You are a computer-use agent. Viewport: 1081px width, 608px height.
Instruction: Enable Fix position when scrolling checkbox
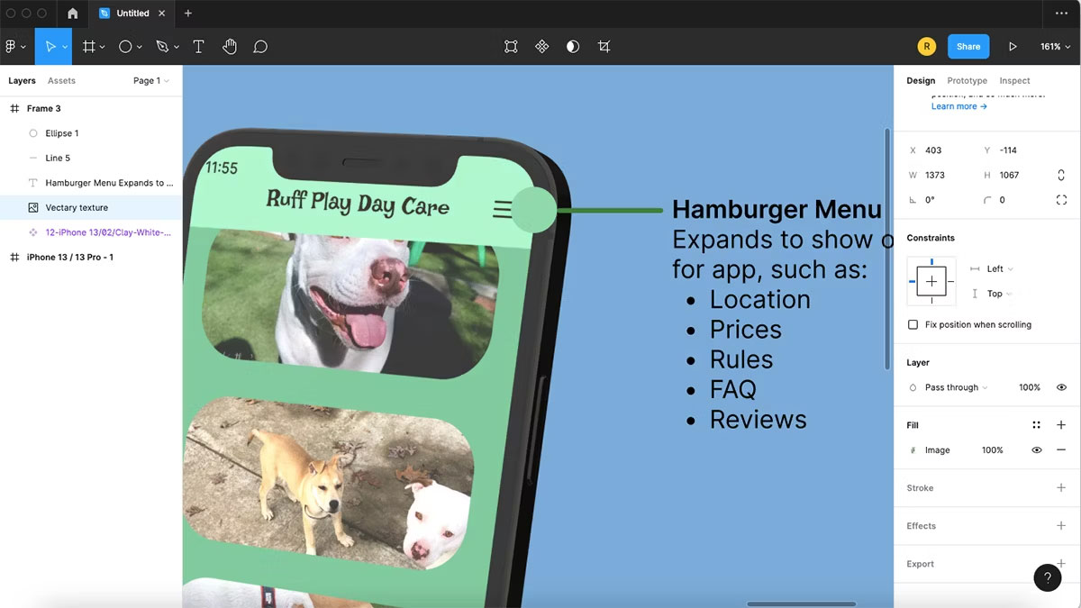(x=913, y=324)
